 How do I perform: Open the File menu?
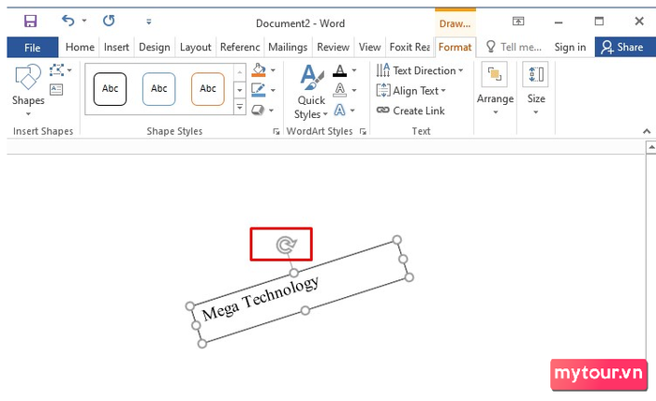tap(32, 47)
